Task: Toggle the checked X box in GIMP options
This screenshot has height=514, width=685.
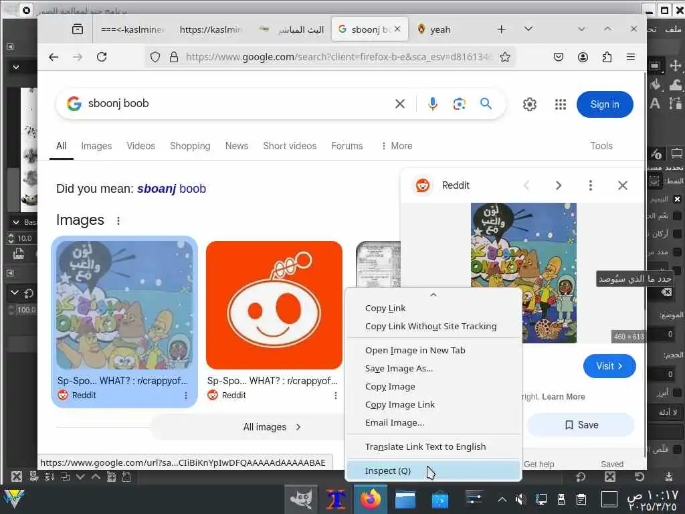Action: [678, 199]
